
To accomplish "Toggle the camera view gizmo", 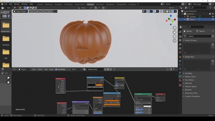I will [x=175, y=36].
